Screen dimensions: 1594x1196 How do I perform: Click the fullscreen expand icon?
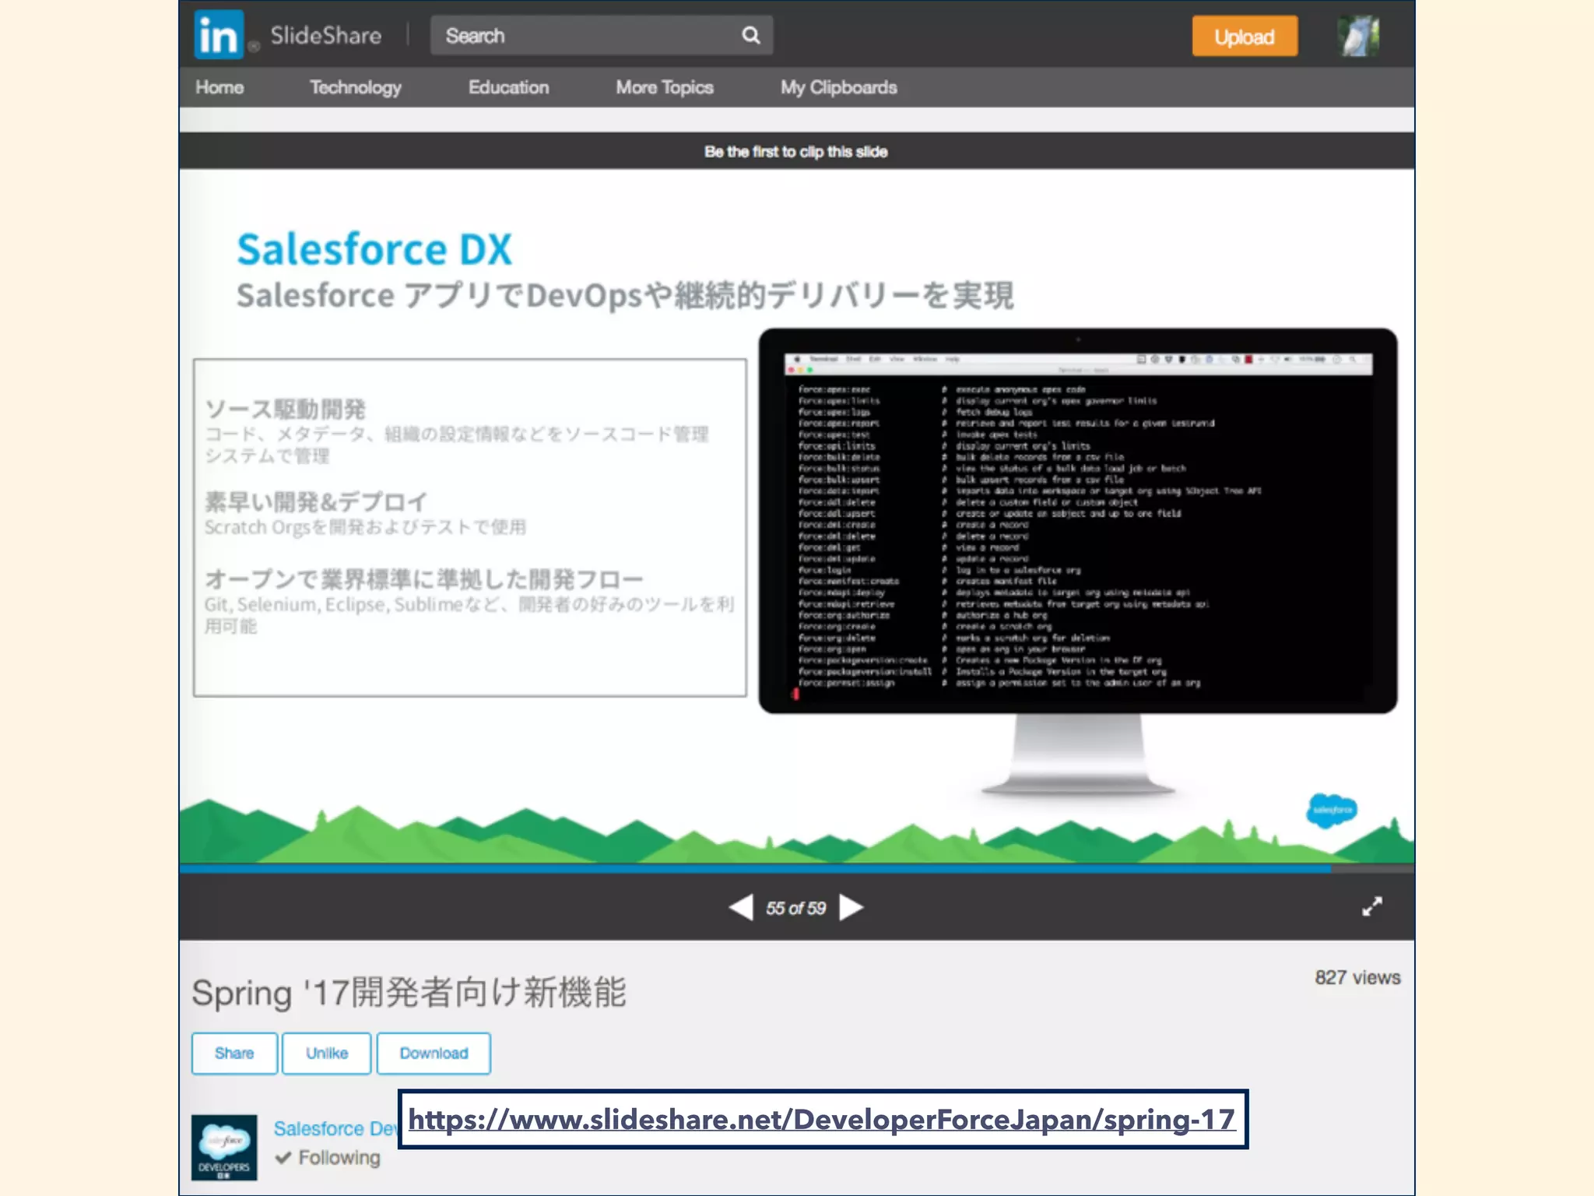(1372, 906)
